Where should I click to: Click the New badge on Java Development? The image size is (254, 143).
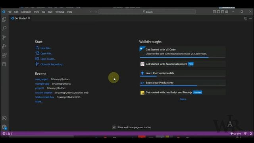pos(191,64)
